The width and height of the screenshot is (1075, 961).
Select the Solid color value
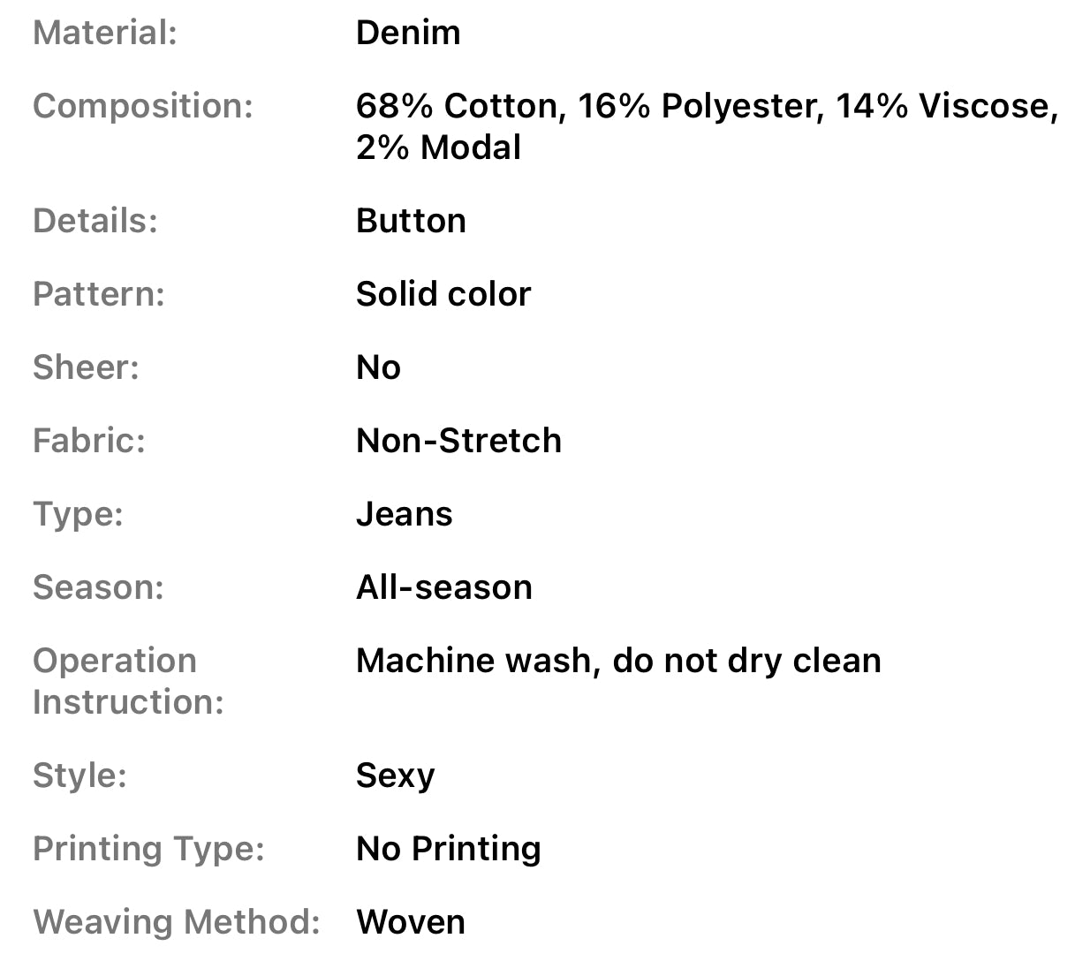[x=443, y=294]
